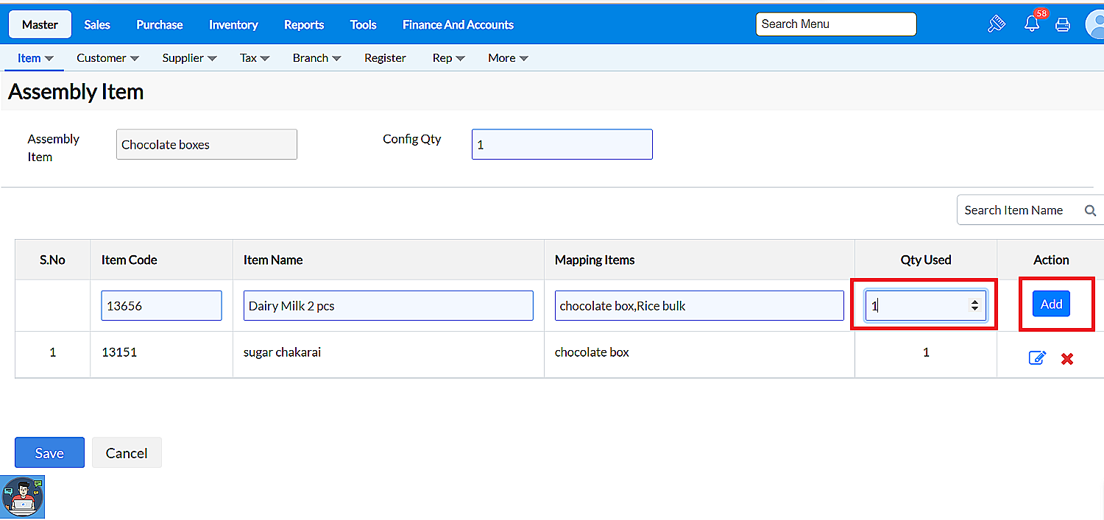Expand the More dropdown menu
The width and height of the screenshot is (1104, 520).
coord(508,58)
